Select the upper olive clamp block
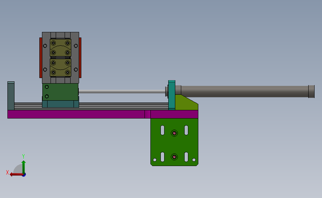Viewport: 322px width, 198px height. click(61, 48)
